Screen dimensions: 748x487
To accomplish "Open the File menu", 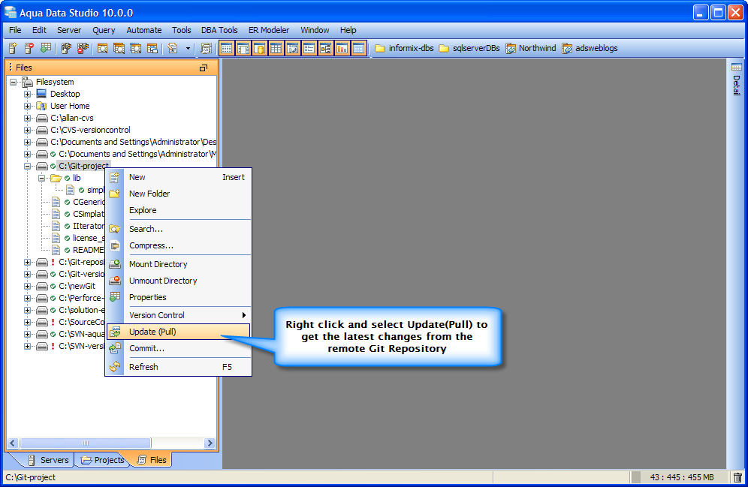I will (15, 30).
